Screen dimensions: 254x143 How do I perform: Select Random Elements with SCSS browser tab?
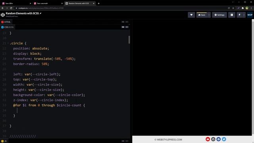[x=79, y=4]
